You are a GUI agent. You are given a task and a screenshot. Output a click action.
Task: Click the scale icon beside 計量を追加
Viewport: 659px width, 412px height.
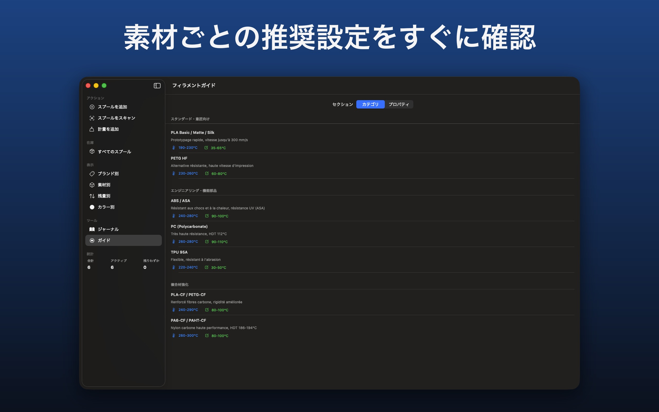[92, 129]
